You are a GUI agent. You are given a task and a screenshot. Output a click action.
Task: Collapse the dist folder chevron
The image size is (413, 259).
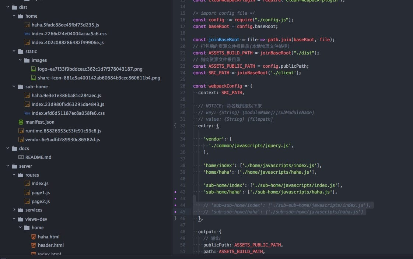point(8,7)
